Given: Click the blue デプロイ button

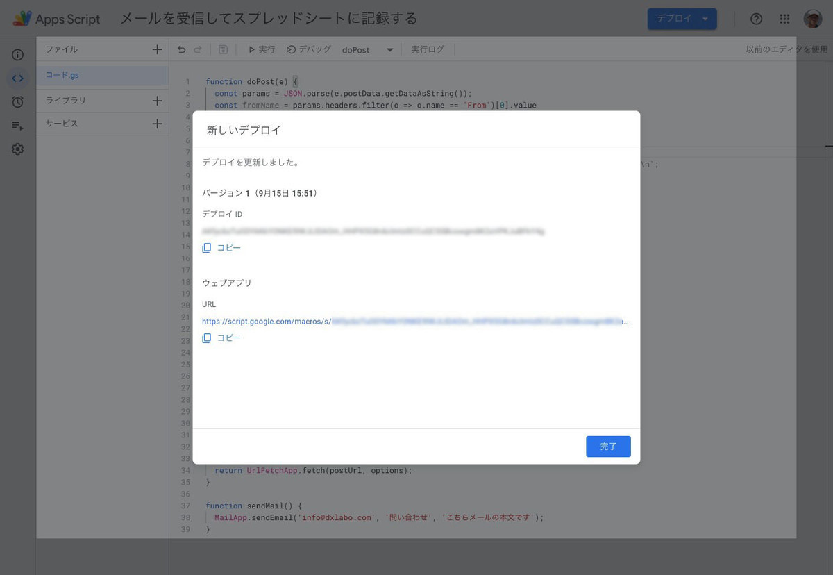Looking at the screenshot, I should coord(674,19).
